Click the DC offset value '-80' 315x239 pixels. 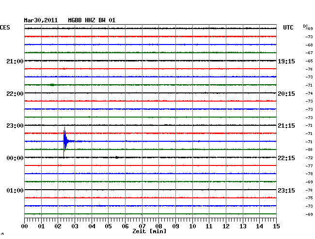(x=309, y=149)
